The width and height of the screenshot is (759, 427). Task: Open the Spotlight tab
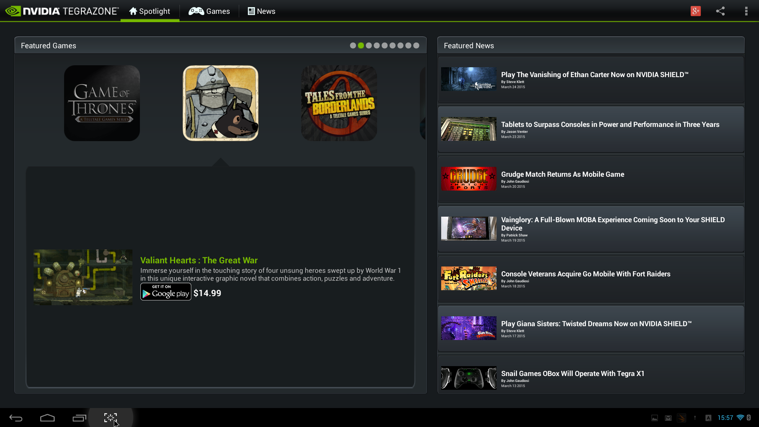pos(150,11)
